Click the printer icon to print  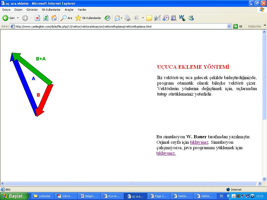[x=127, y=18]
